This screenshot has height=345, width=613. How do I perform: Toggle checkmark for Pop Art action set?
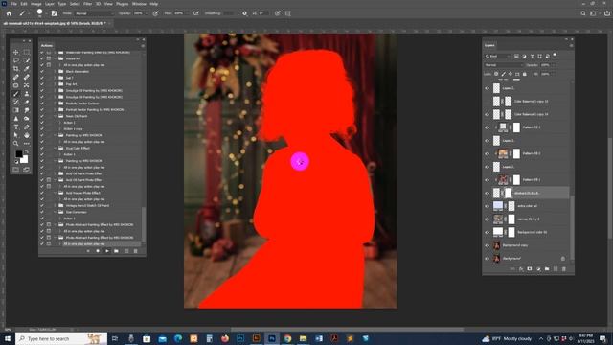(x=42, y=84)
